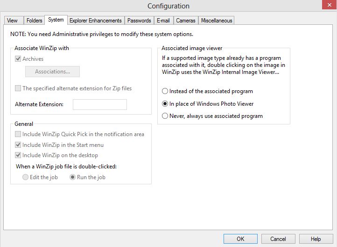The width and height of the screenshot is (337, 247).
Task: Click the Associated image viewer group title
Action: [x=192, y=48]
